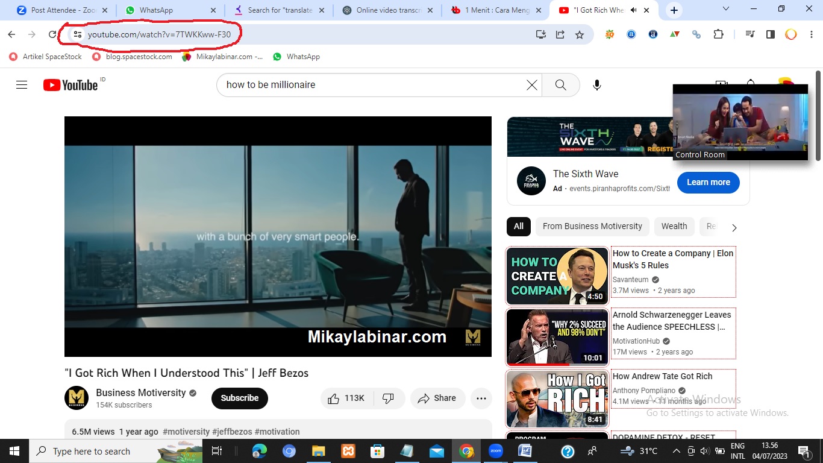823x463 pixels.
Task: View site information icon in address bar
Action: pyautogui.click(x=77, y=34)
